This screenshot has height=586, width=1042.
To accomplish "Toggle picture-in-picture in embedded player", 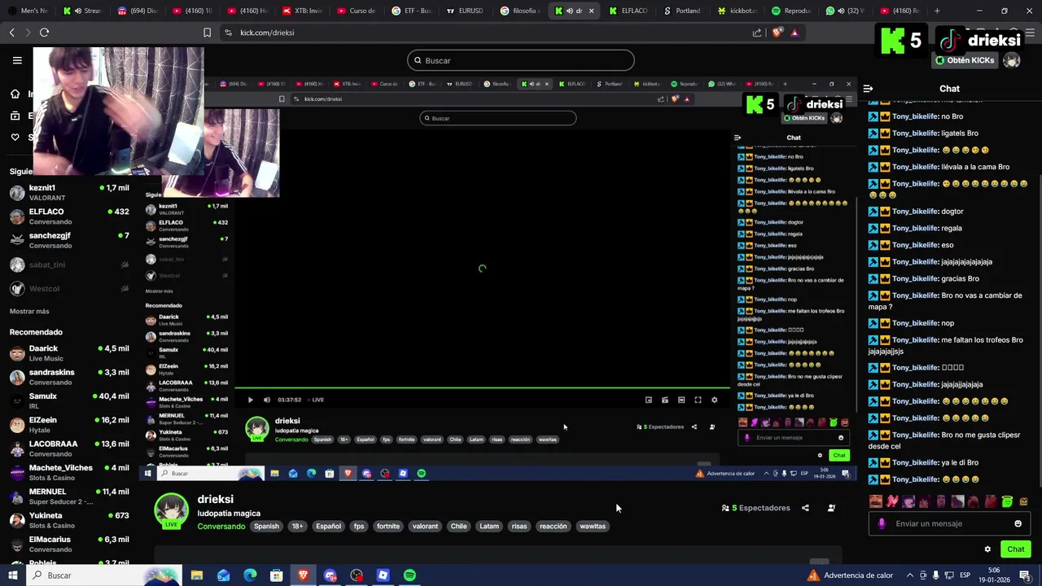I will point(649,400).
